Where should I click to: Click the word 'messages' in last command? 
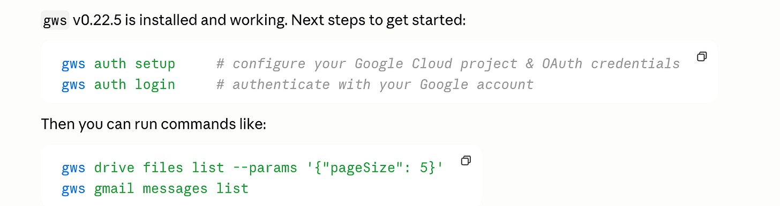[175, 188]
